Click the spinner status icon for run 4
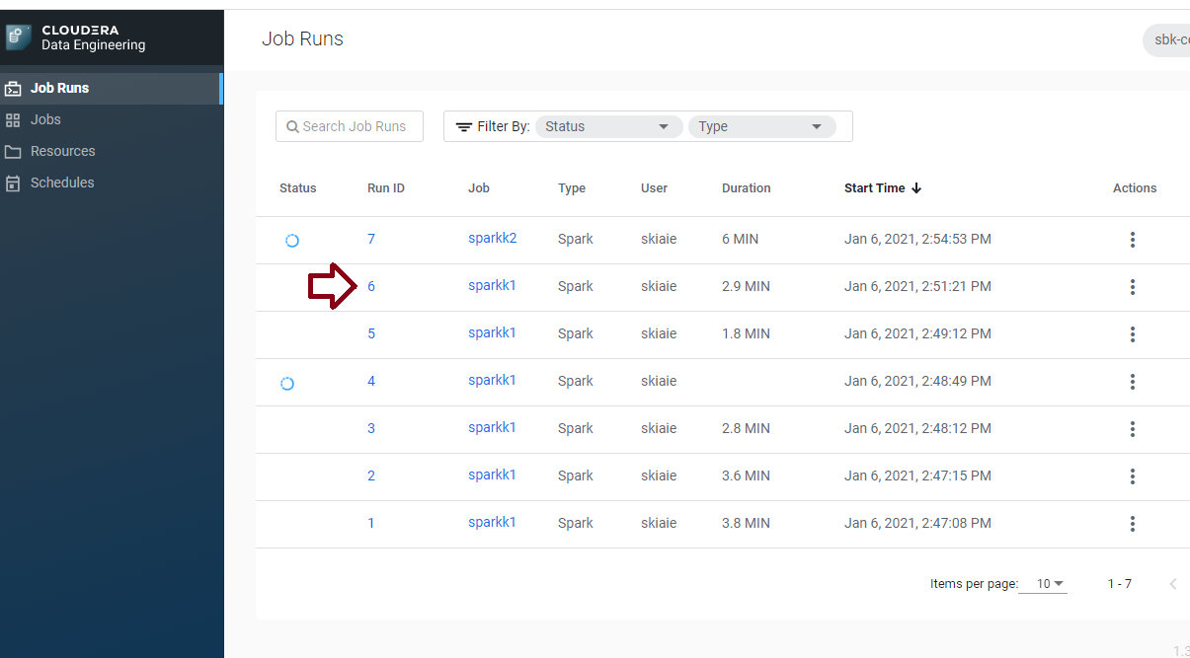This screenshot has width=1190, height=658. 287,382
